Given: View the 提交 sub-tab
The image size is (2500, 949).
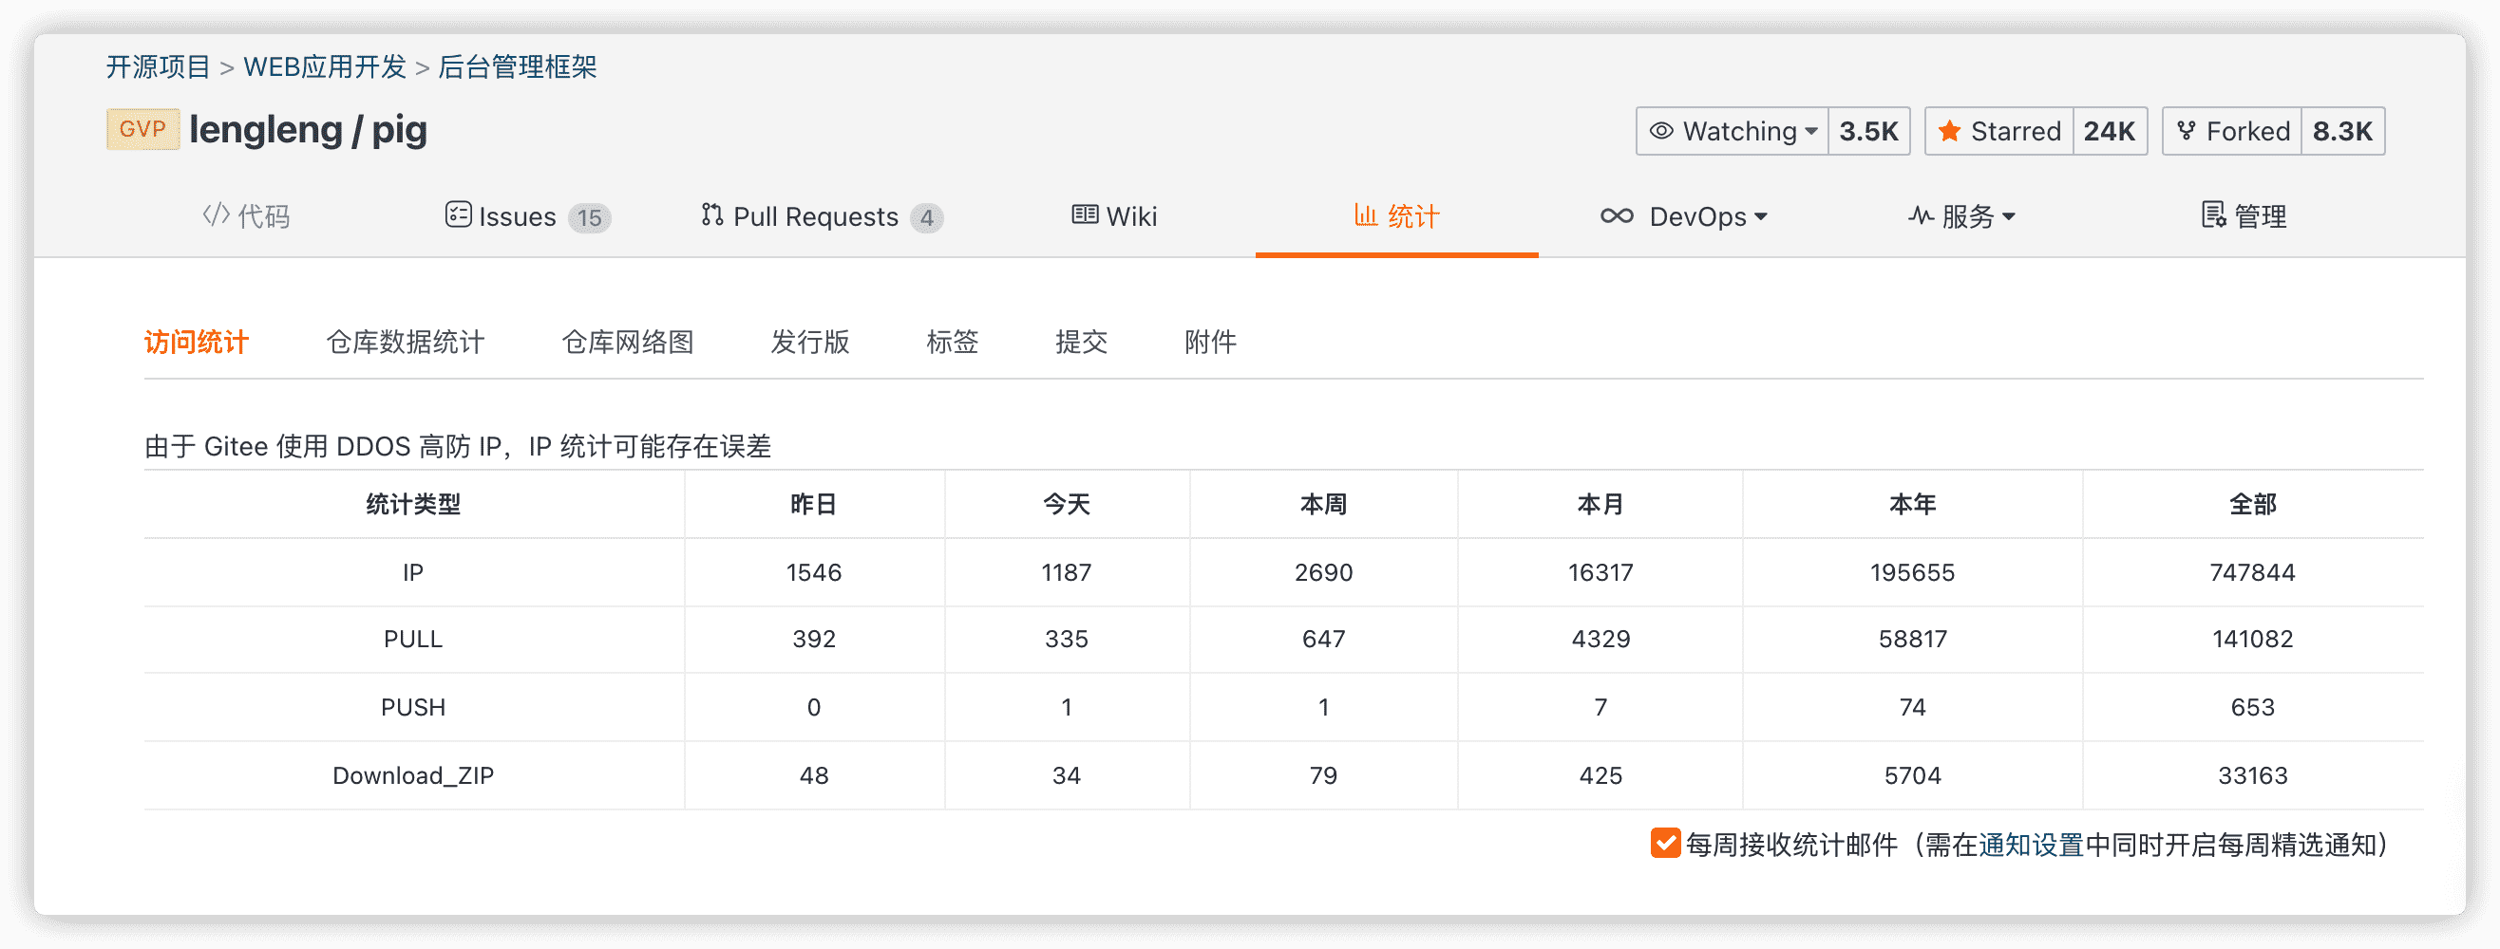Looking at the screenshot, I should click(1082, 342).
